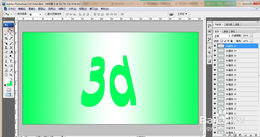Reset default foreground and background colors
This screenshot has height=137, width=260.
(5, 85)
